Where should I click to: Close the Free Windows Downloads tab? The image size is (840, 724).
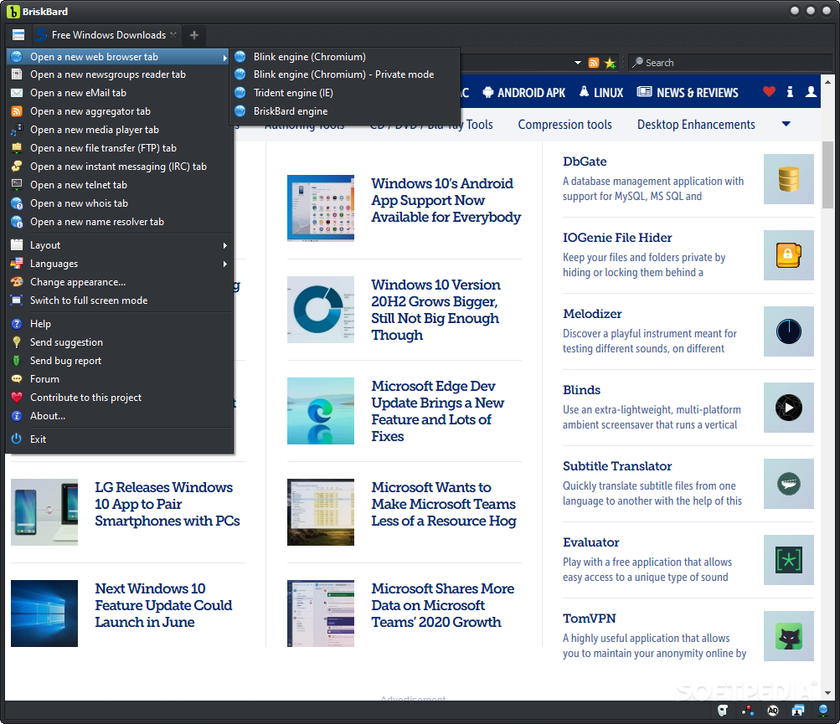point(173,35)
